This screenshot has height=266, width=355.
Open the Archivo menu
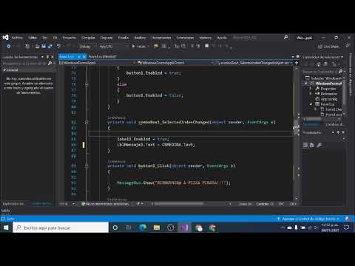coord(17,38)
